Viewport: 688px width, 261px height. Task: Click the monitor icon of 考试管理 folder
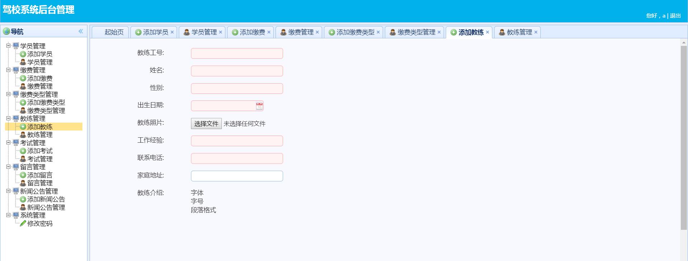coord(16,143)
